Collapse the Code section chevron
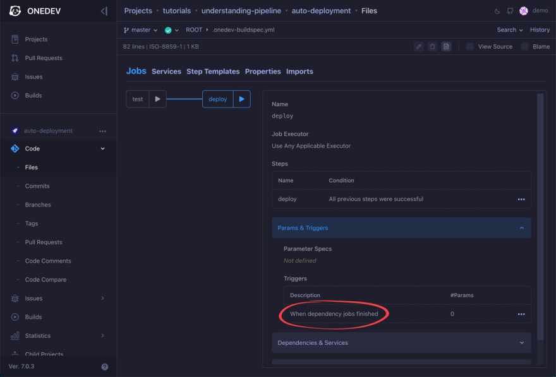Screen dimensions: 556x377 point(102,148)
